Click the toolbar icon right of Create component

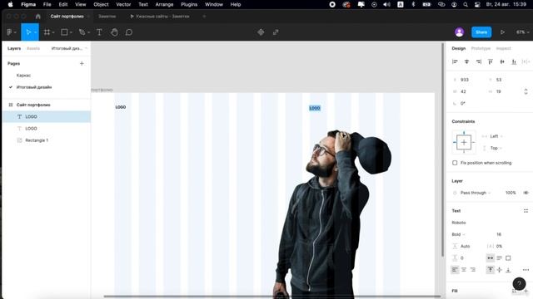(276, 32)
